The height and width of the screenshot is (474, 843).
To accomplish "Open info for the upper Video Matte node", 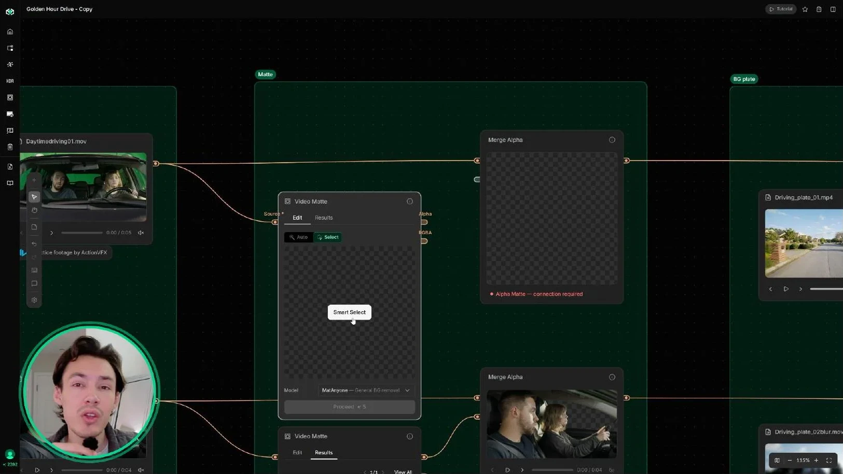I will 410,202.
